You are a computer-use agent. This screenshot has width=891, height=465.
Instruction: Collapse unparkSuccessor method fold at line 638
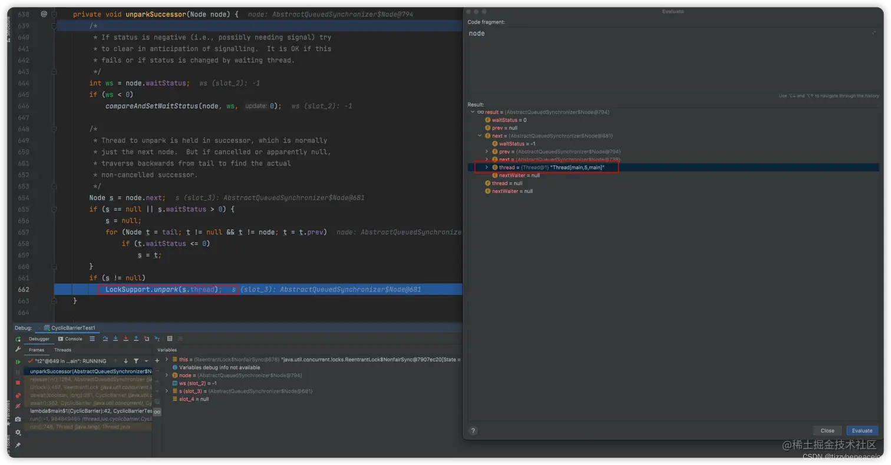click(54, 14)
